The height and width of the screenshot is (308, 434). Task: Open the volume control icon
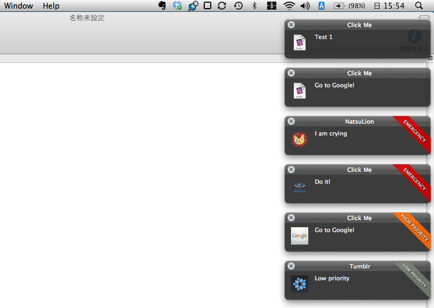pyautogui.click(x=305, y=6)
